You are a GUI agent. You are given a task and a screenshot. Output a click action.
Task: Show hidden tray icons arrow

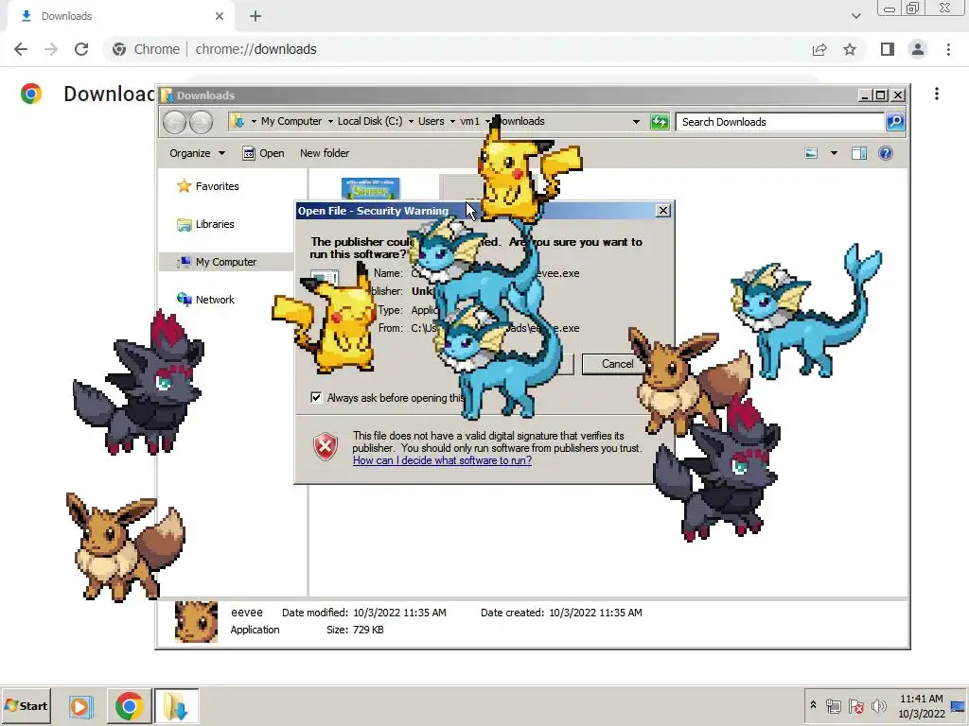click(813, 705)
